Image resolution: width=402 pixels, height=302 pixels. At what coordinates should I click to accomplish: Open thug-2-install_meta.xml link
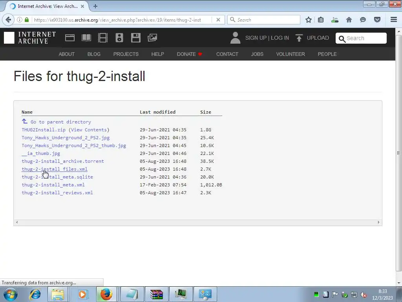click(53, 185)
